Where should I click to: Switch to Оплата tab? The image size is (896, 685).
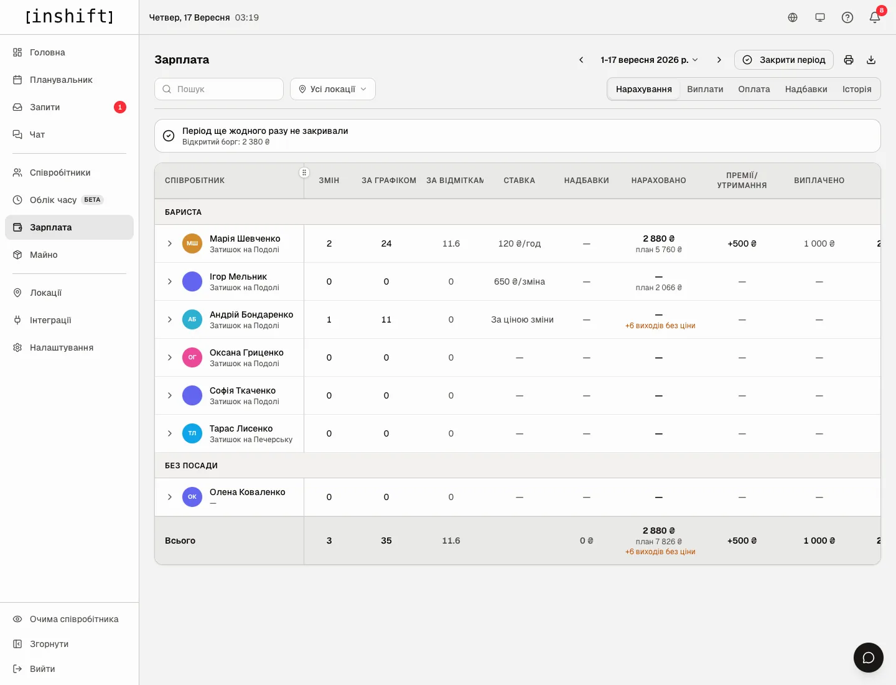click(x=754, y=89)
